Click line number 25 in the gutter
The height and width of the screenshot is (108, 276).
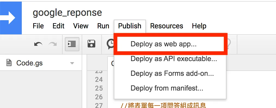(x=99, y=88)
